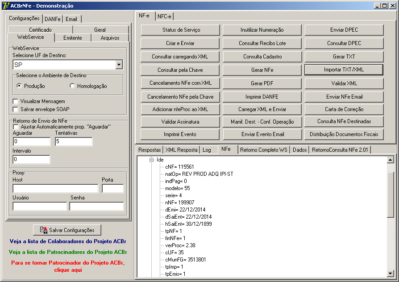Open the Retorno Completo WS tab
The width and height of the screenshot is (399, 282).
pos(264,149)
